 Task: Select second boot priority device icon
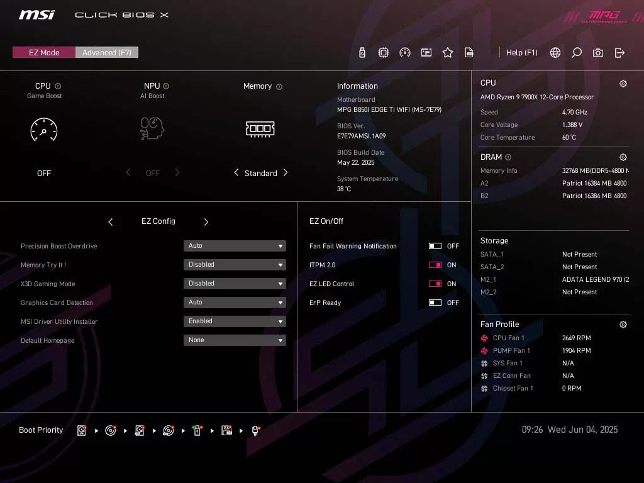pos(111,430)
